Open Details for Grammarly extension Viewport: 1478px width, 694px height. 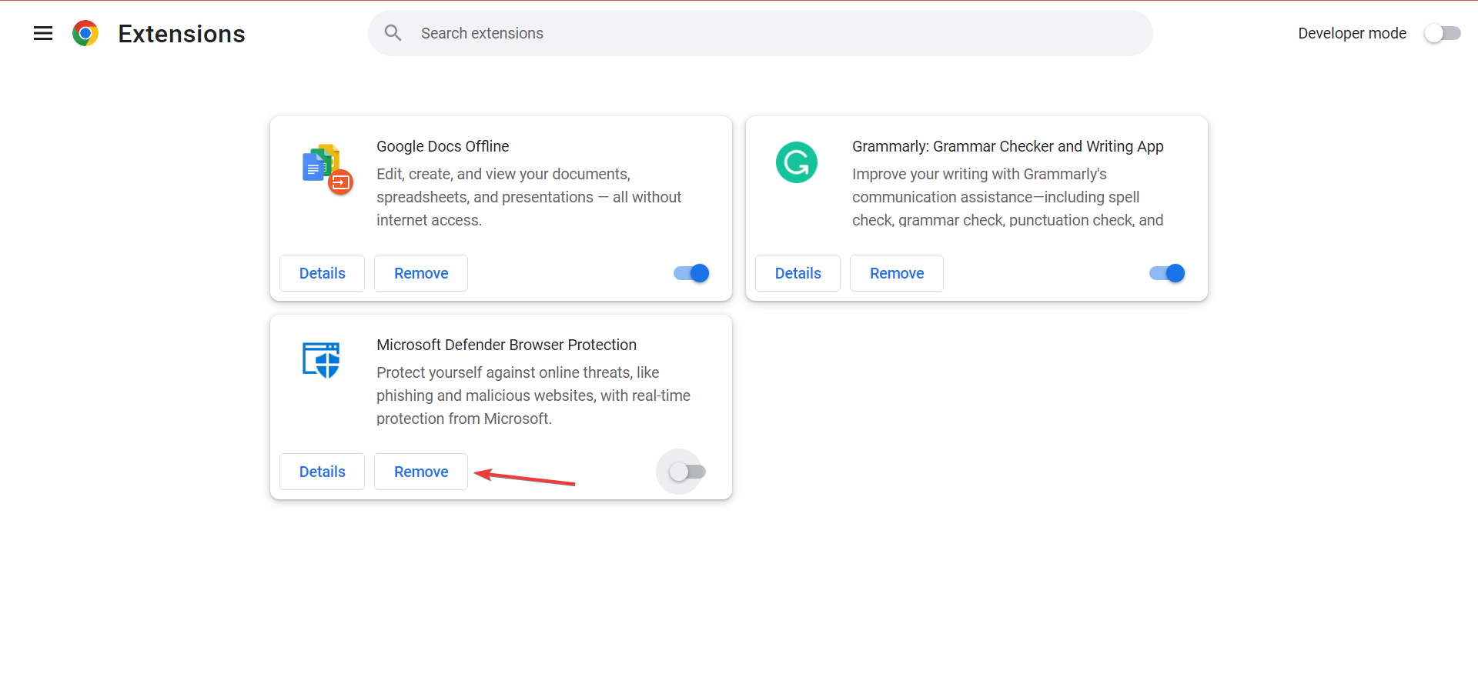coord(798,273)
